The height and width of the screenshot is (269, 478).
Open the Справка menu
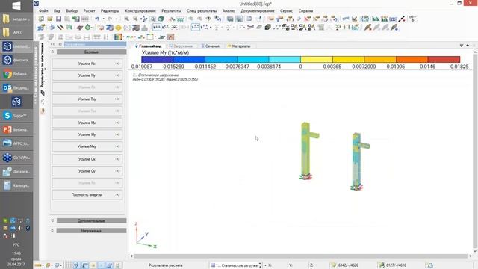(x=305, y=10)
